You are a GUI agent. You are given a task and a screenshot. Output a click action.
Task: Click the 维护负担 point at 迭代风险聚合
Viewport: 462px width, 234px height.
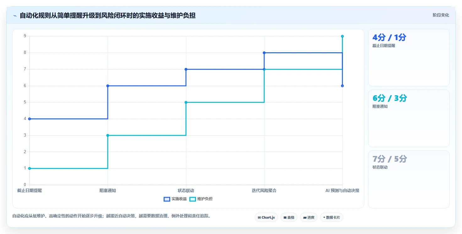click(x=264, y=69)
